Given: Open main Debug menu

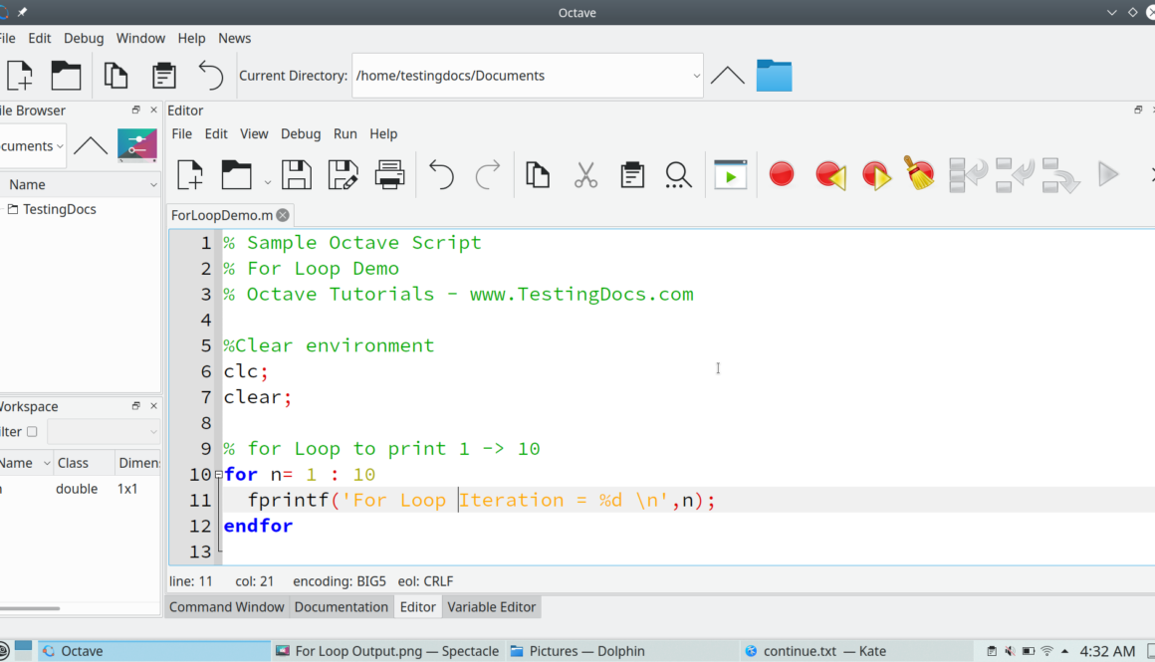Looking at the screenshot, I should [x=84, y=38].
